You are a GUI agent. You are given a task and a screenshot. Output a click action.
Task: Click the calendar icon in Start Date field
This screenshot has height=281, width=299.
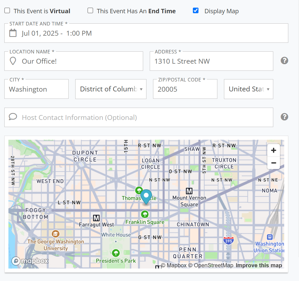(13, 33)
